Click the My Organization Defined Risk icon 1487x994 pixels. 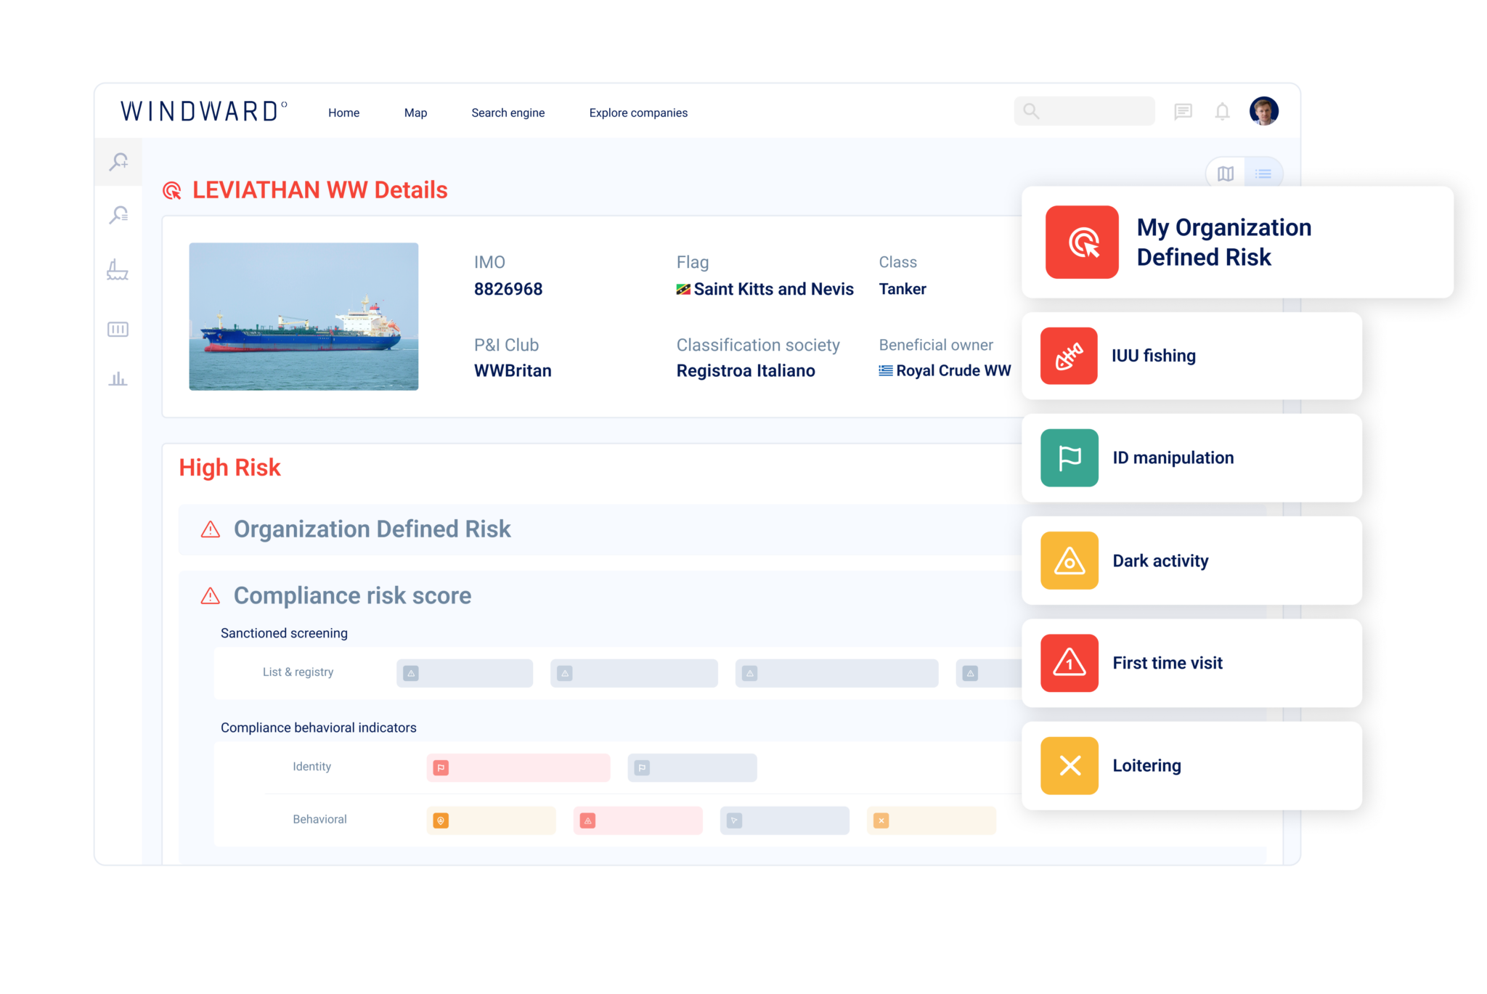point(1082,243)
